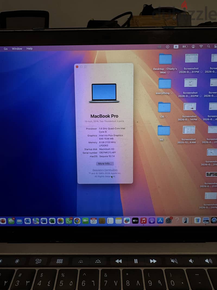Open Microsoft Word from the Dock
The width and height of the screenshot is (217, 290).
(44, 221)
